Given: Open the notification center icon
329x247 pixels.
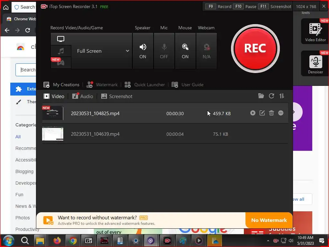Looking at the screenshot, I should point(321,241).
